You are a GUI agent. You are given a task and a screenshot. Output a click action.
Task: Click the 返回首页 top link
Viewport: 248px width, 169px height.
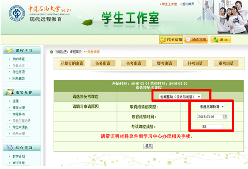coord(188,4)
